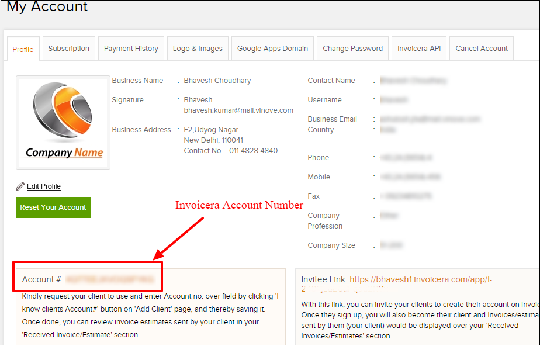
Task: Click the 'Username' label
Action: (325, 100)
